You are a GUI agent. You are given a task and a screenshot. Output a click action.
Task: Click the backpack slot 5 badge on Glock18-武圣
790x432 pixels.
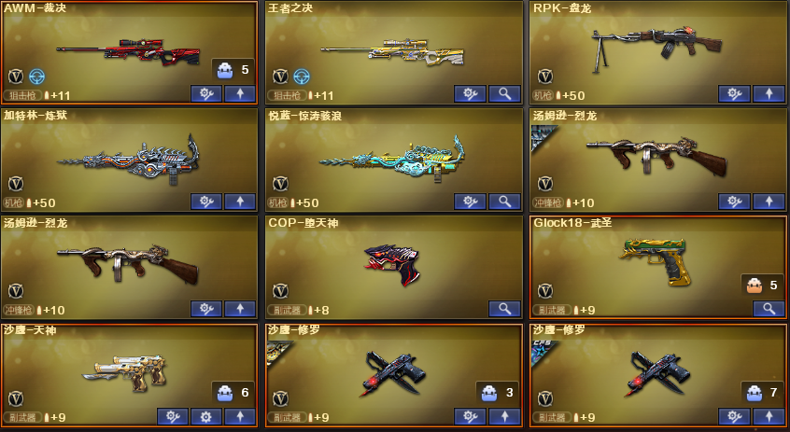click(763, 285)
